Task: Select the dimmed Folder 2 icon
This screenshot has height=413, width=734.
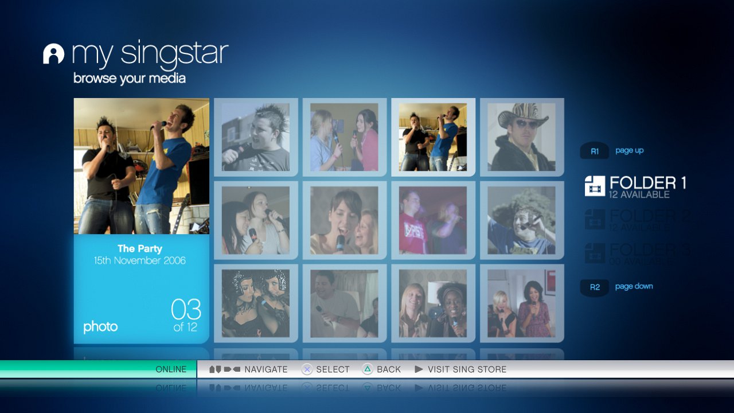Action: click(x=595, y=219)
